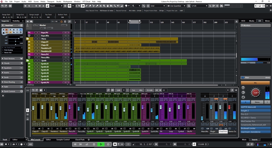Activate the Cycle loop transport button
The height and width of the screenshot is (148, 272).
[x=87, y=144]
